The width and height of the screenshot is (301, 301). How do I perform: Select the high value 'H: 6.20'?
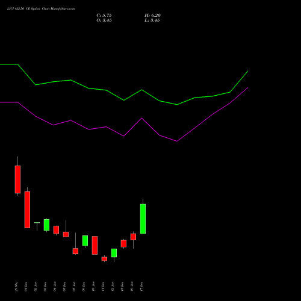point(152,16)
